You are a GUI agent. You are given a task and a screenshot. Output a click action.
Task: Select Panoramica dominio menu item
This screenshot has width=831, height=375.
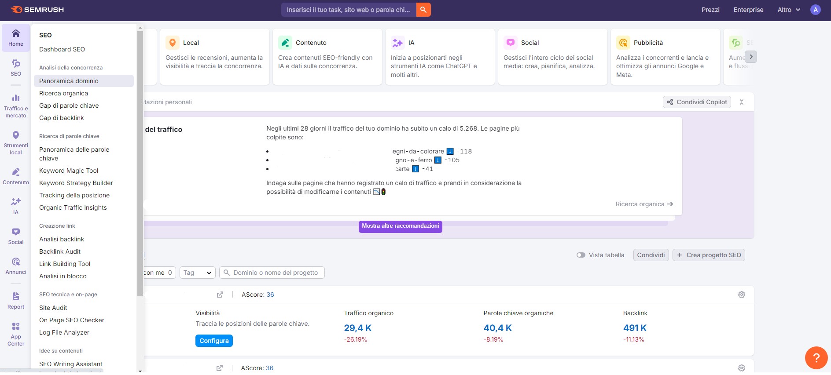[x=84, y=81]
